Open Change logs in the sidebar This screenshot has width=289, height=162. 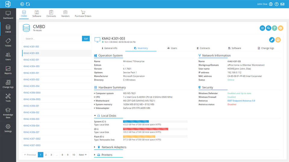8,84
